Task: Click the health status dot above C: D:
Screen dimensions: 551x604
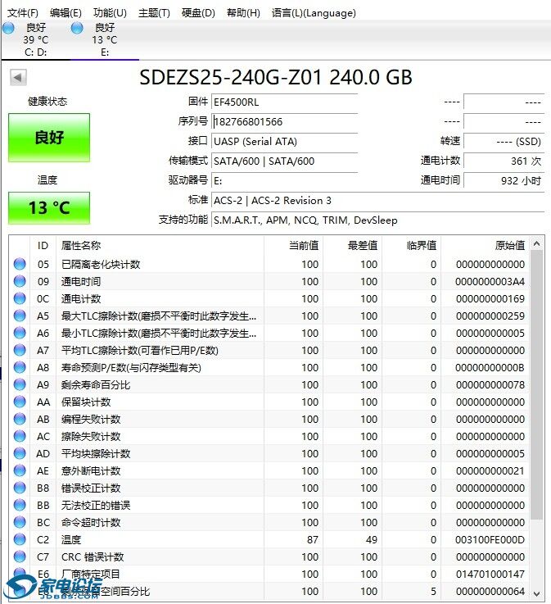Action: pyautogui.click(x=8, y=28)
